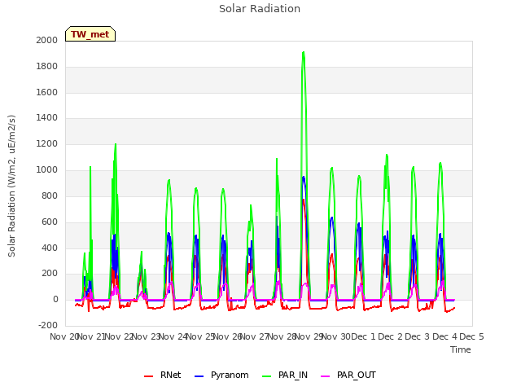This screenshot has height=391, width=521.
Task: Click the red RNet legend color marker
Action: tap(148, 376)
